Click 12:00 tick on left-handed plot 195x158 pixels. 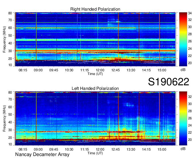tap(100, 149)
